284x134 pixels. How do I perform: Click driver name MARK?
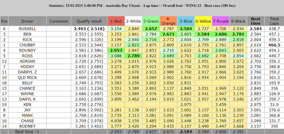pos(27,115)
